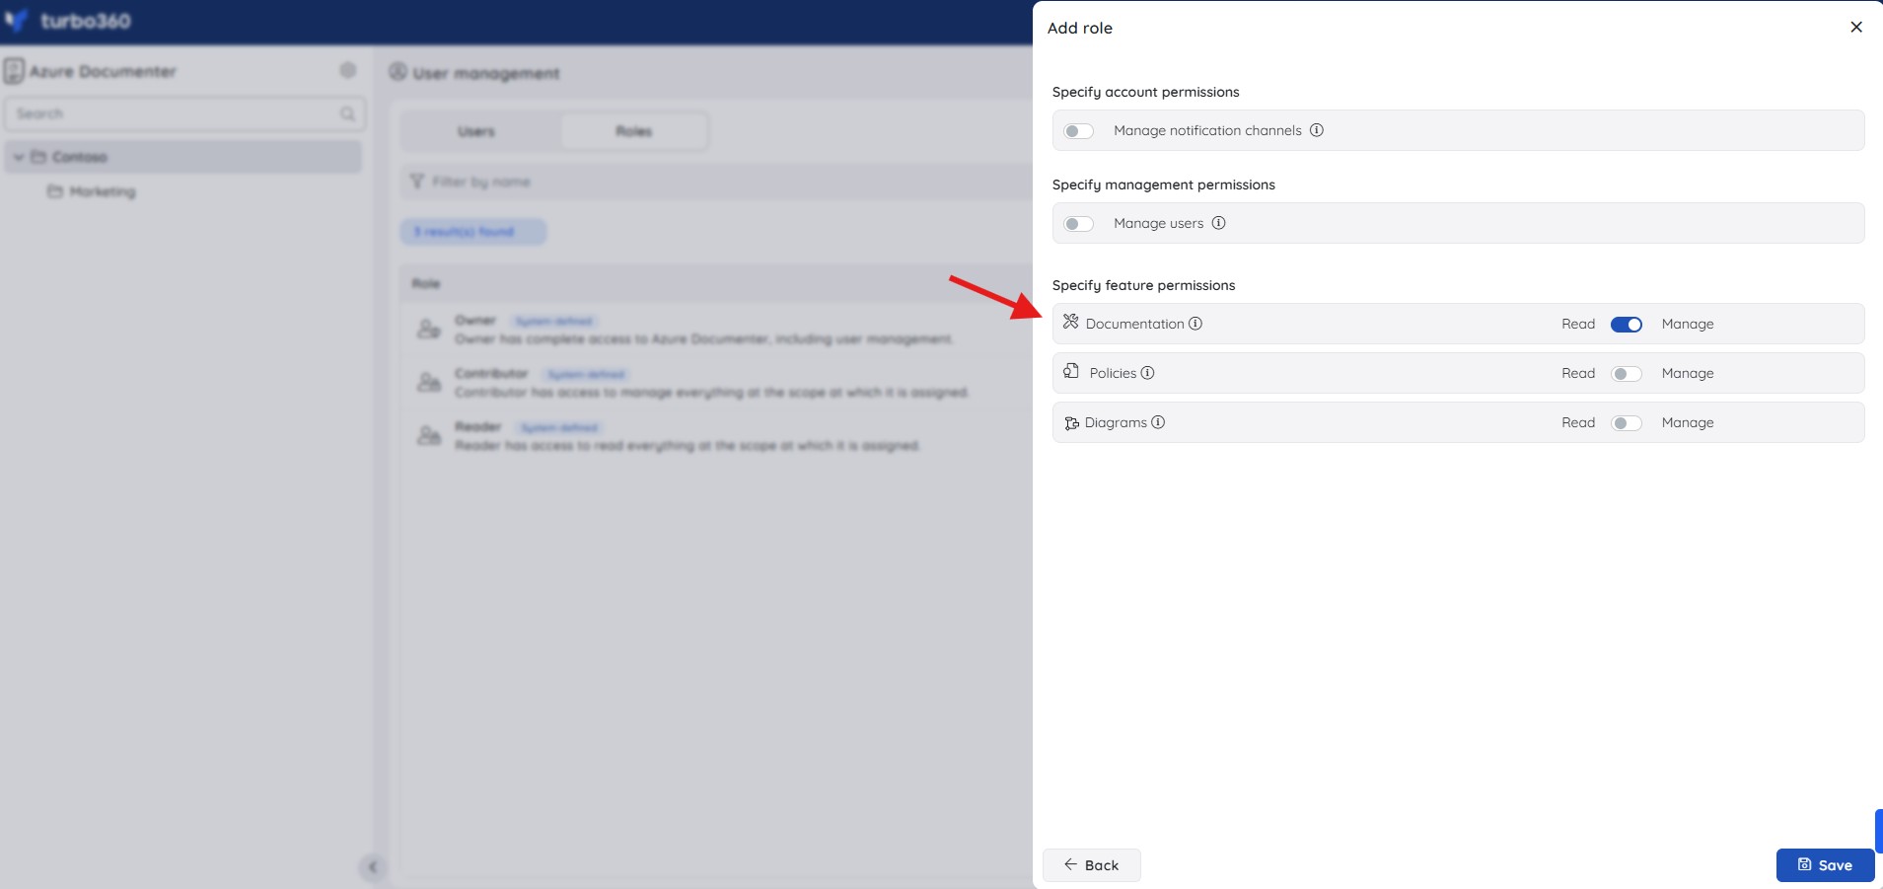Collapse the sidebar with the chevron button

[372, 867]
